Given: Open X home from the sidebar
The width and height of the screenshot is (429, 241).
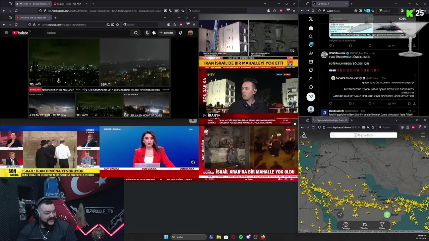Looking at the screenshot, I should coord(311,28).
